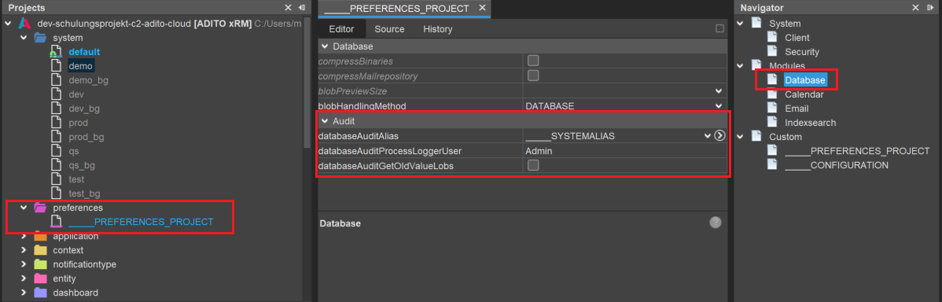The image size is (942, 302).
Task: Open the History tab
Action: point(437,29)
